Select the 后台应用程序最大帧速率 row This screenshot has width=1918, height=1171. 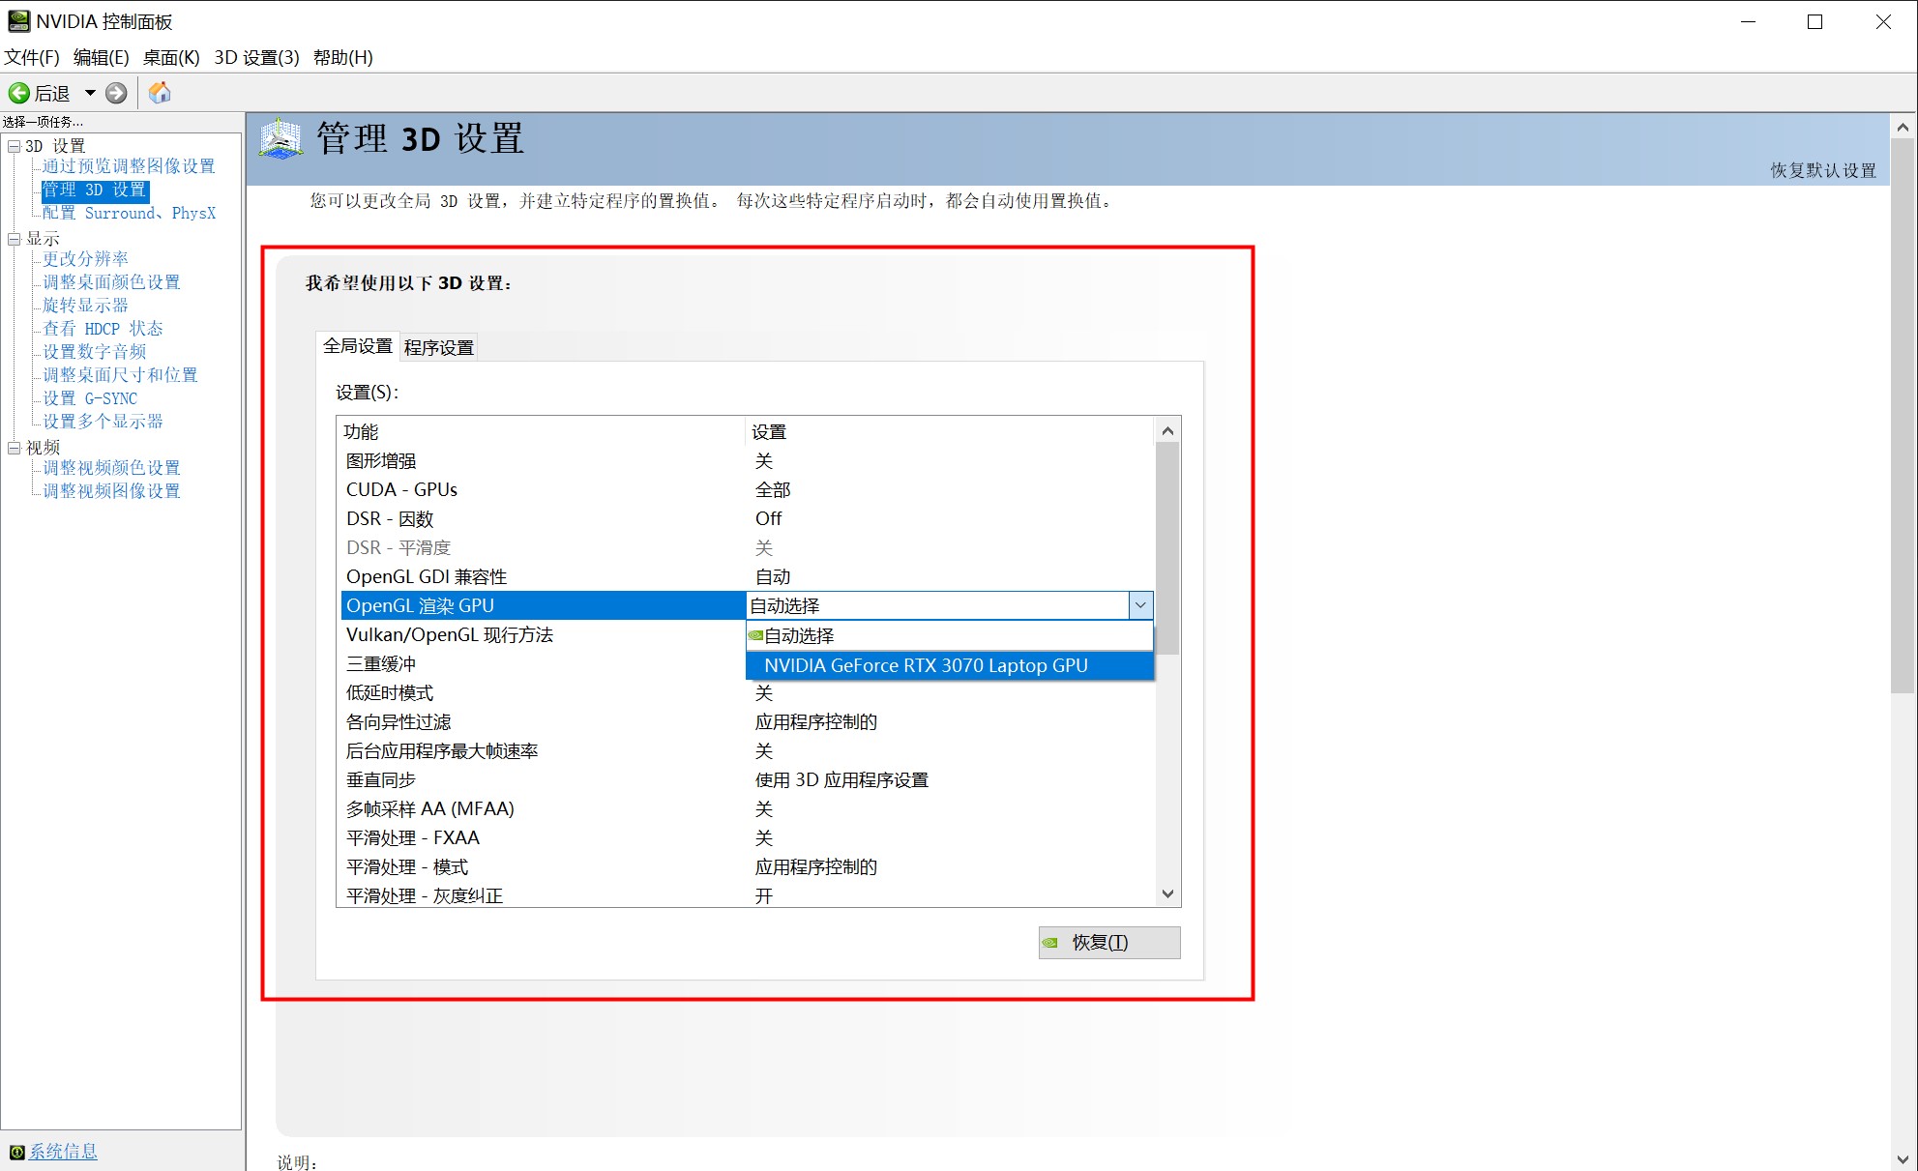746,751
